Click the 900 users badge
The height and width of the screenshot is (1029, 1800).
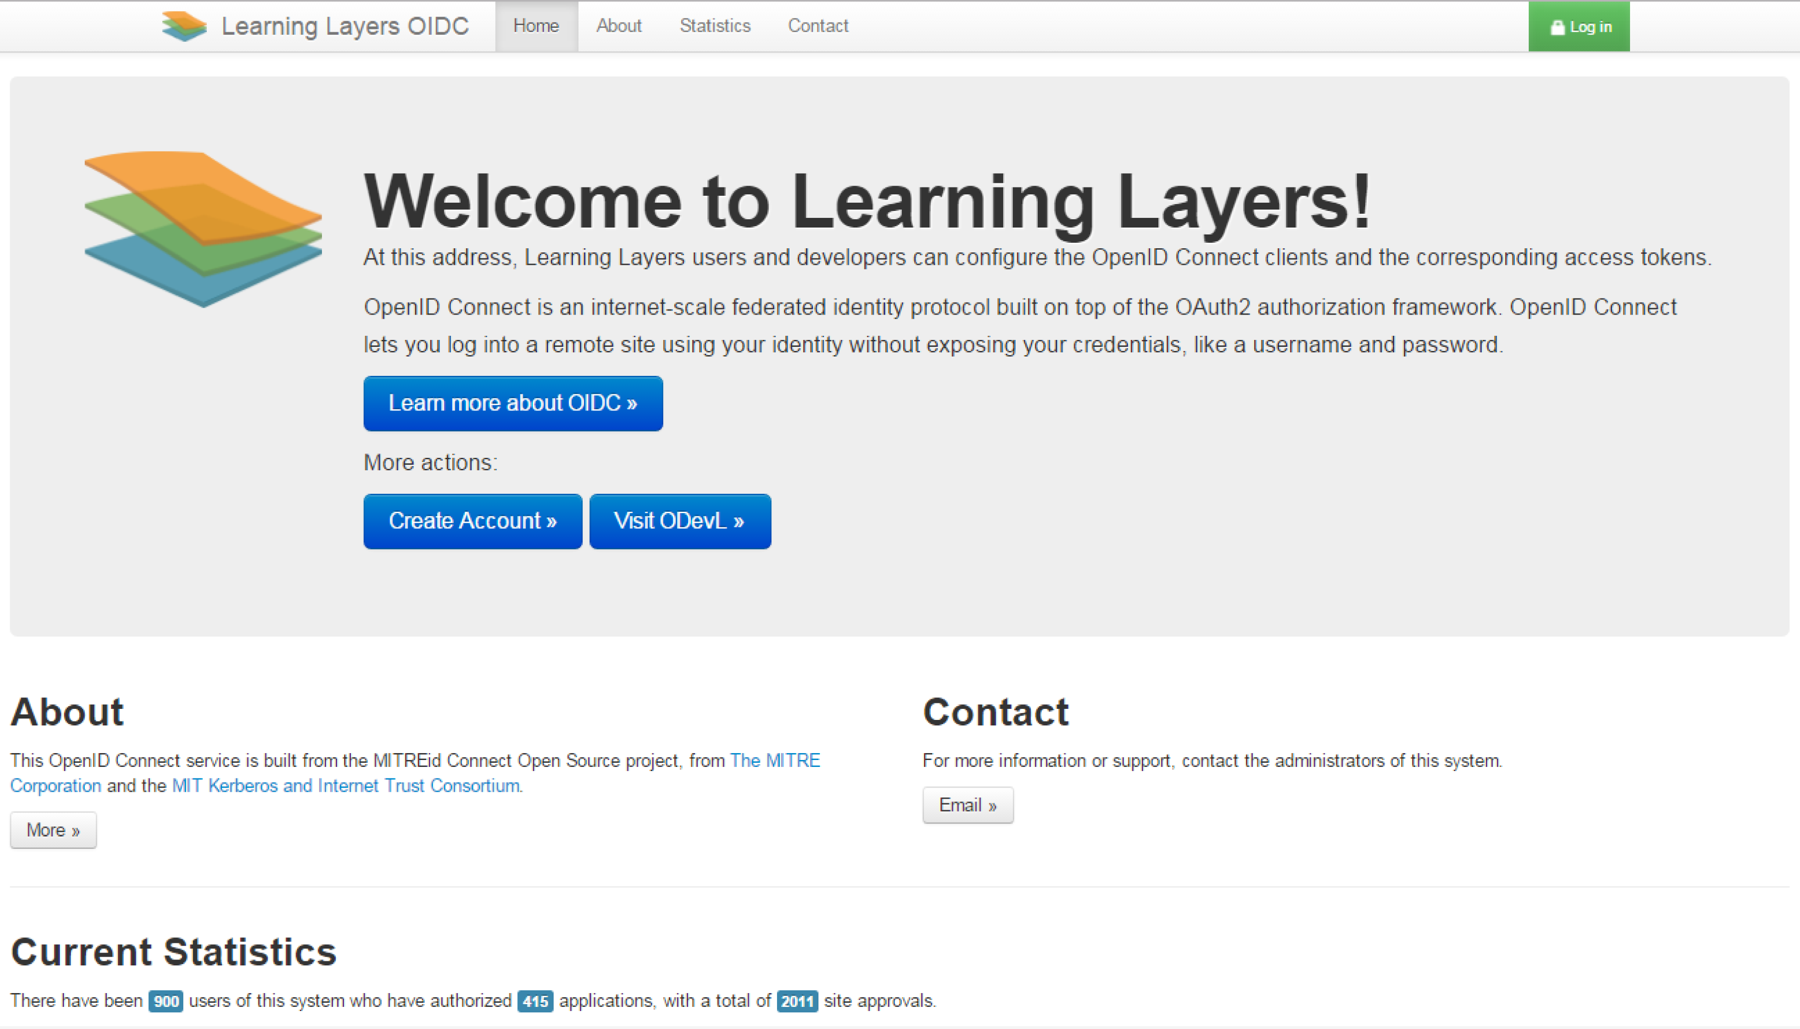[166, 1001]
